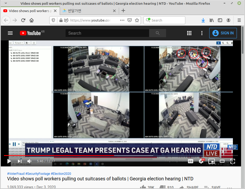The width and height of the screenshot is (245, 189).
Task: Click the YouTube search magnifier button
Action: [x=157, y=33]
